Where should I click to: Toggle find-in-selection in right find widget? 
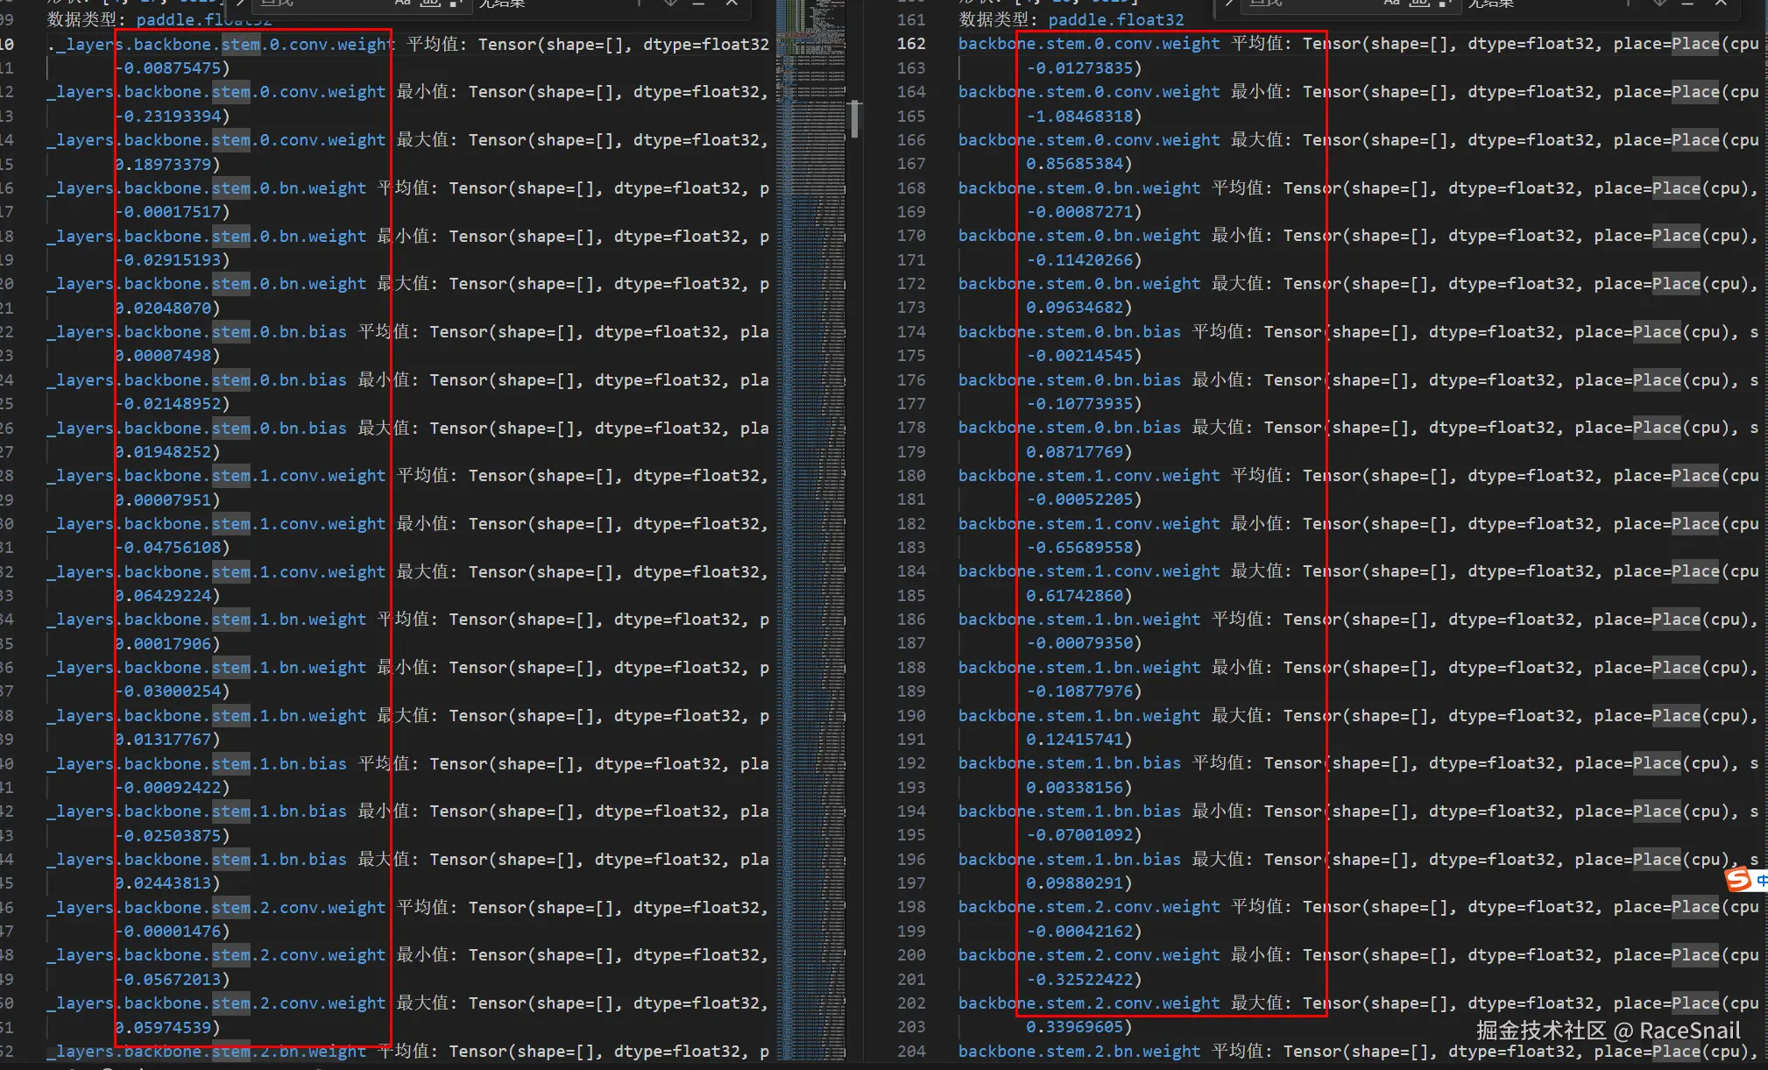1687,3
